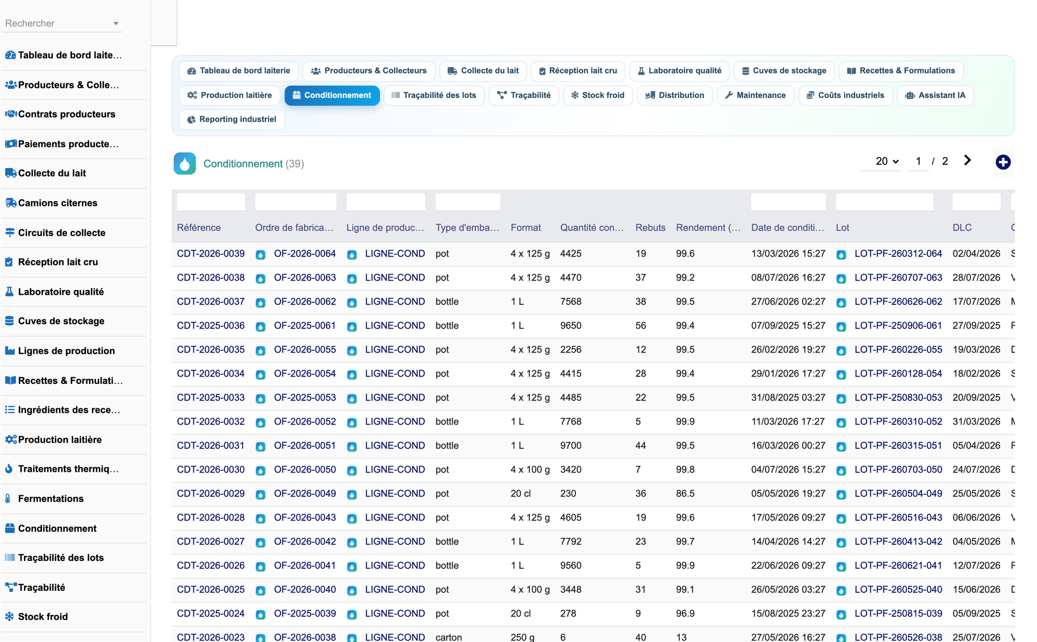Open LIGNE-COND link in CDT-2026-0035 row
This screenshot has width=1037, height=642.
pyautogui.click(x=395, y=350)
